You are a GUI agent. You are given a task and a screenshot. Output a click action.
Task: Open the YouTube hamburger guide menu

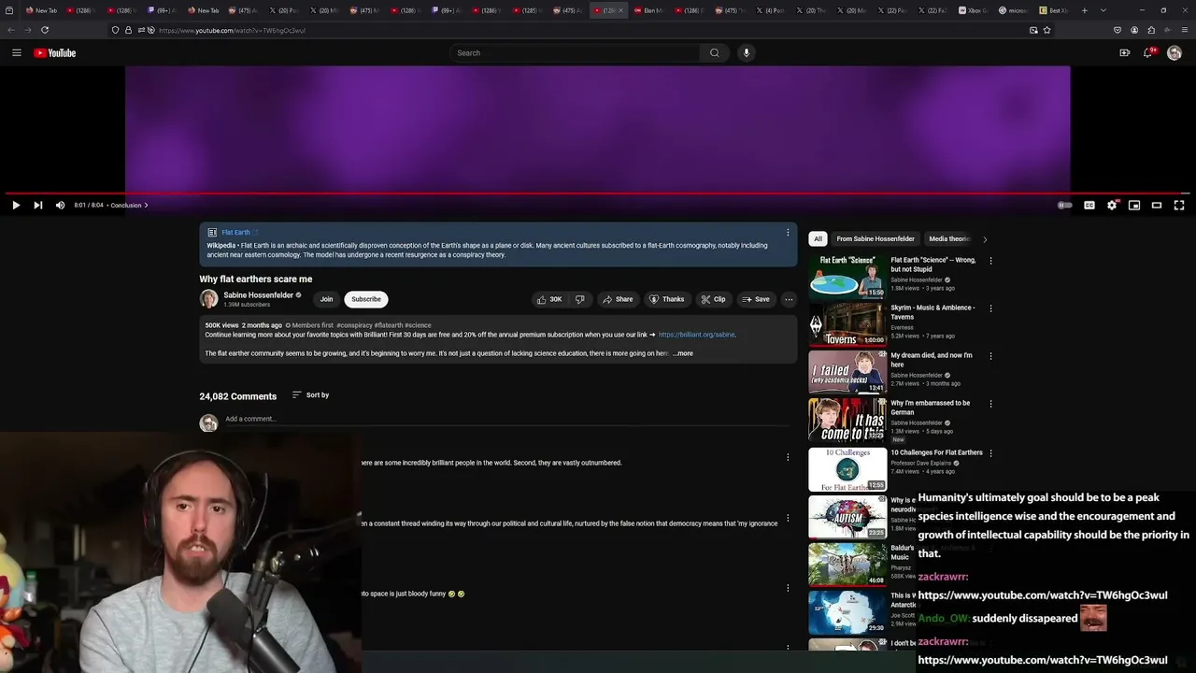click(16, 53)
